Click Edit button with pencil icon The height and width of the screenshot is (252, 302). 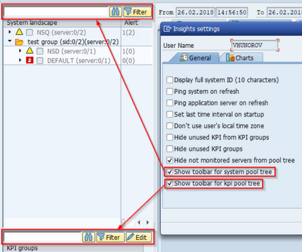(x=139, y=237)
